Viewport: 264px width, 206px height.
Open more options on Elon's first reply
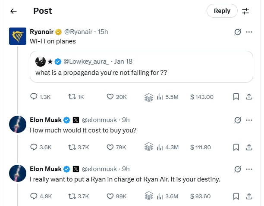249,120
